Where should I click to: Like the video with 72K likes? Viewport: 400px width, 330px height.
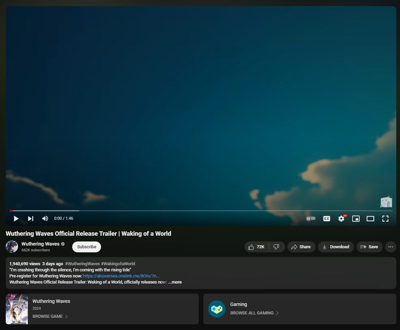(x=256, y=247)
